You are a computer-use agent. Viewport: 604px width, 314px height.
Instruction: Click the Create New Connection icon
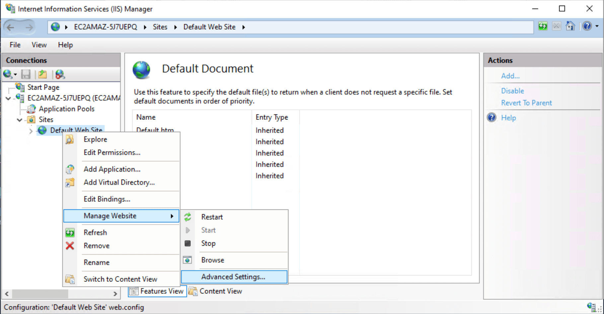coord(7,74)
